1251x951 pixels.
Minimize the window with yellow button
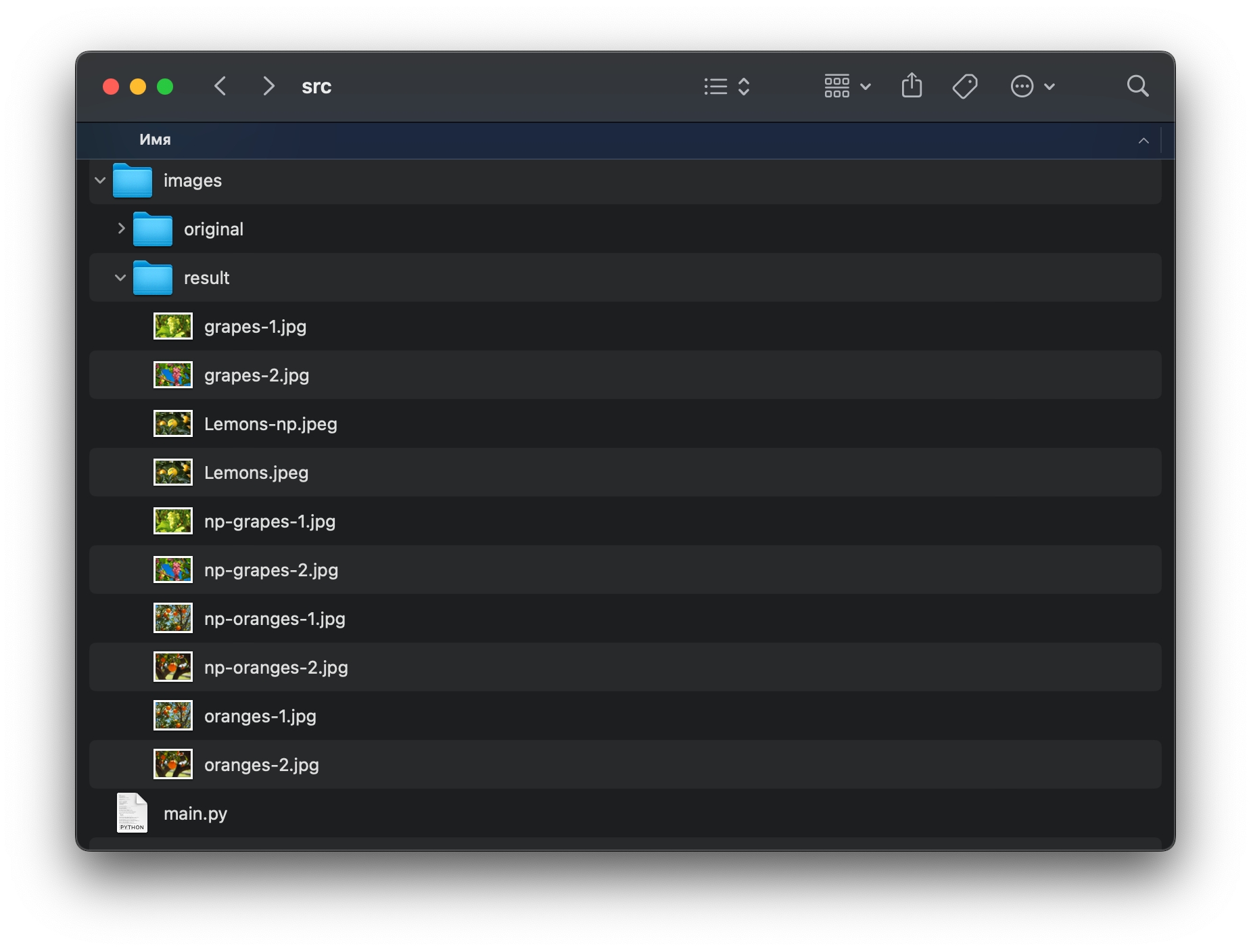tap(138, 87)
